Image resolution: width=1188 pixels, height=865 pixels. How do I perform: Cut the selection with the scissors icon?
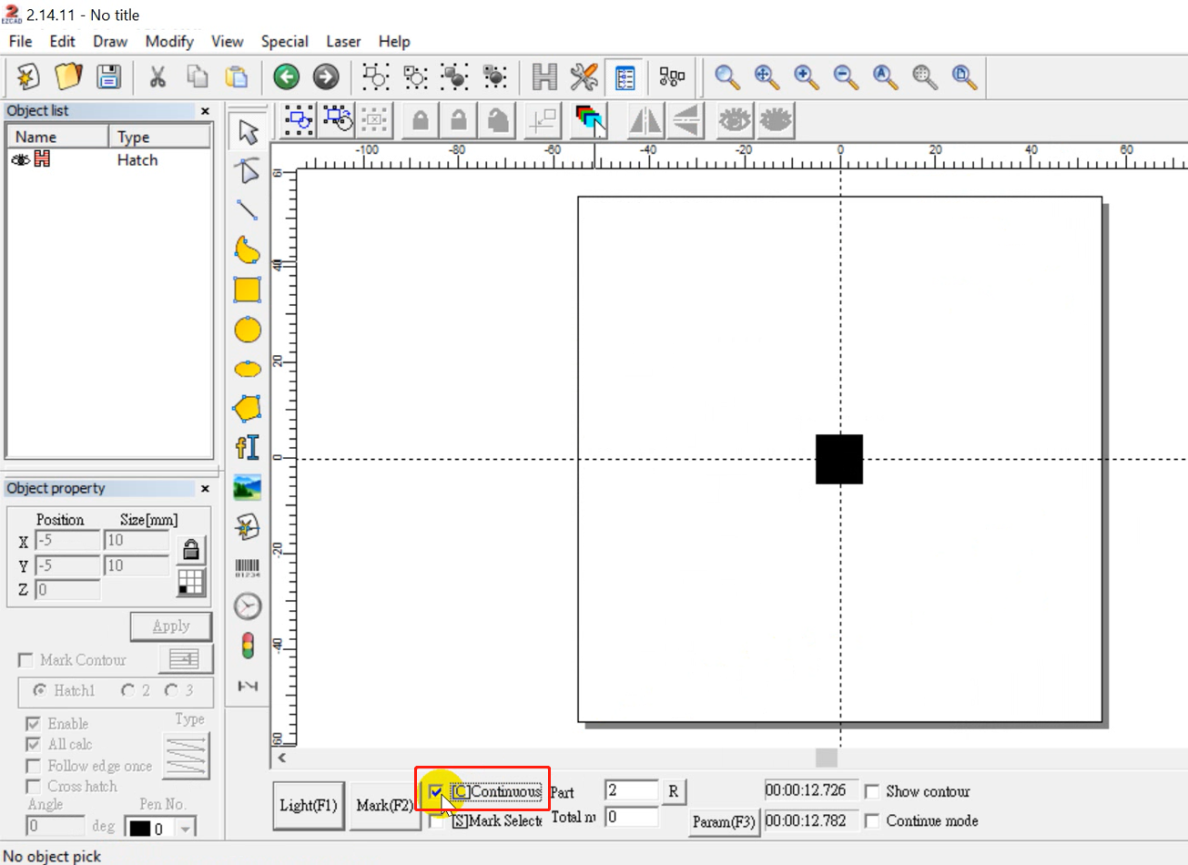coord(157,76)
